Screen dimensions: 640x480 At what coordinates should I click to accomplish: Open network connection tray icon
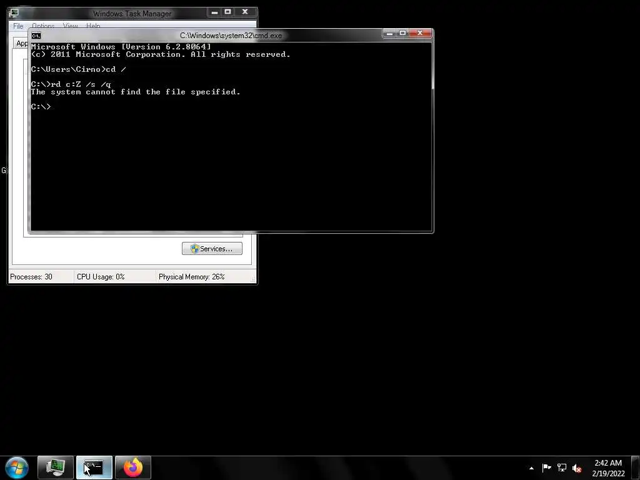pyautogui.click(x=562, y=467)
